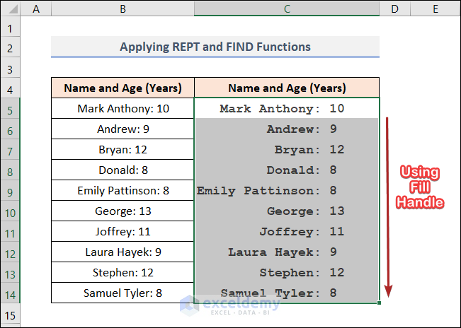Select cell Samuel Tyler: 8 in column B
This screenshot has width=461, height=328.
point(123,293)
